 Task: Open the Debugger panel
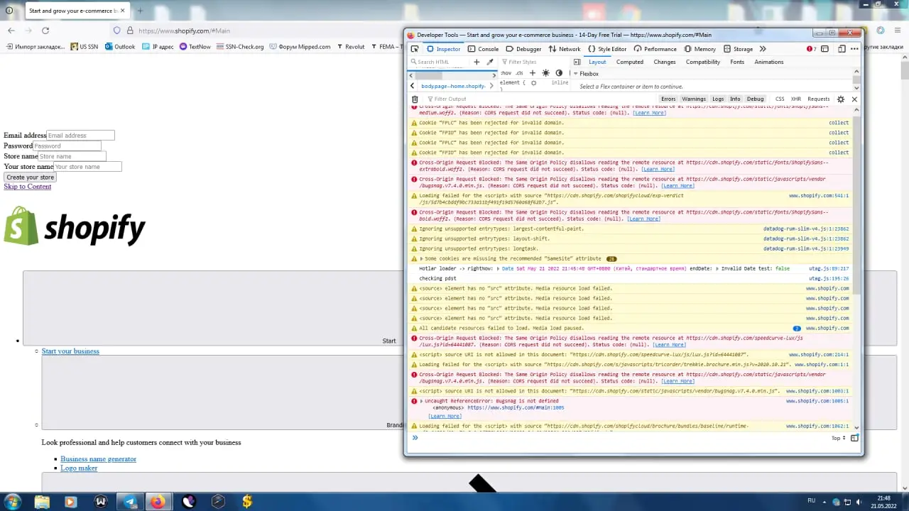[x=523, y=49]
